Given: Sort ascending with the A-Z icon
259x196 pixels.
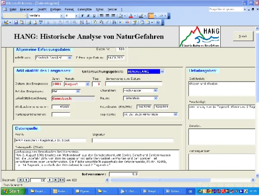Looking at the screenshot, I should coord(82,22).
